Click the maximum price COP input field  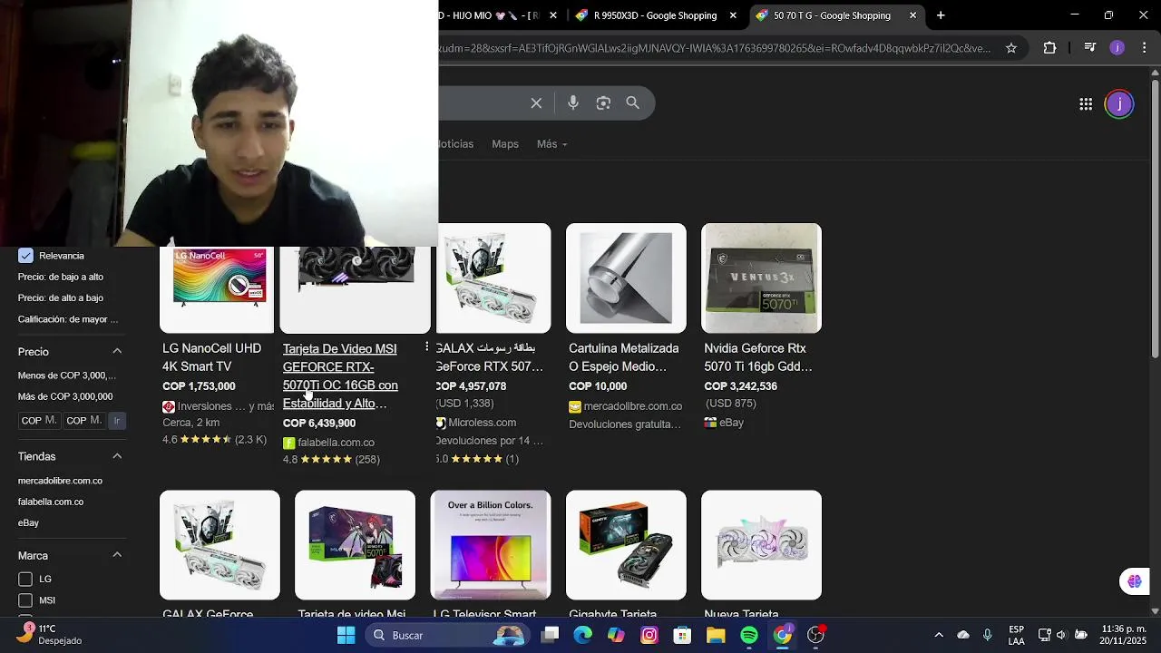[84, 421]
